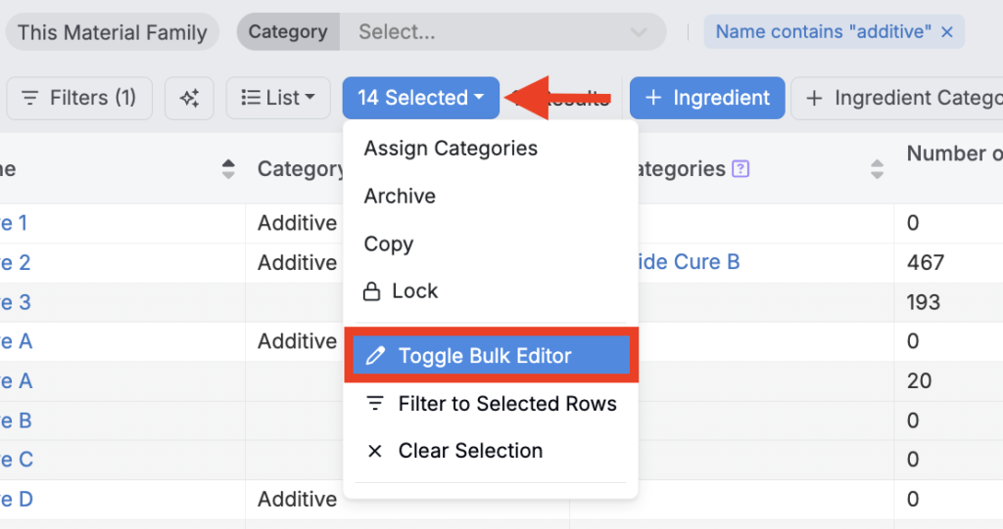Image resolution: width=1003 pixels, height=529 pixels.
Task: Click the help icon beside Categories column
Action: pyautogui.click(x=740, y=169)
